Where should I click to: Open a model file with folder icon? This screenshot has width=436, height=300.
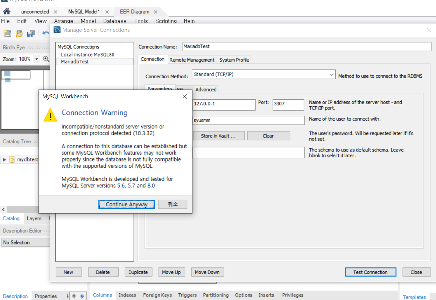(19, 34)
